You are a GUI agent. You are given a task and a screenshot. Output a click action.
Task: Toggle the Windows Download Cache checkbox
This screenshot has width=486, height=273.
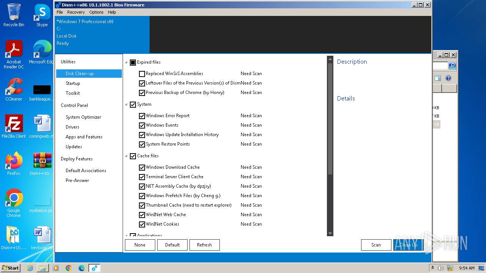pyautogui.click(x=142, y=168)
